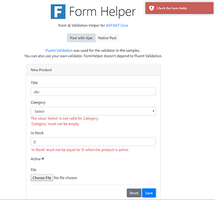Click into the Title input field

point(93,91)
